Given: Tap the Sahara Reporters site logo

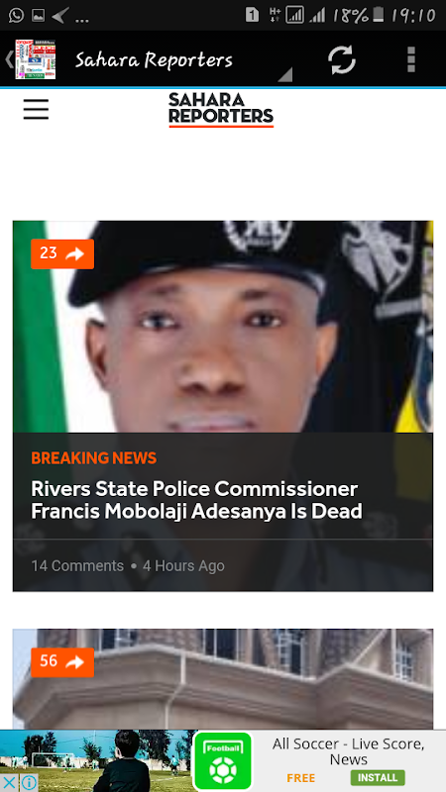Looking at the screenshot, I should point(221,109).
